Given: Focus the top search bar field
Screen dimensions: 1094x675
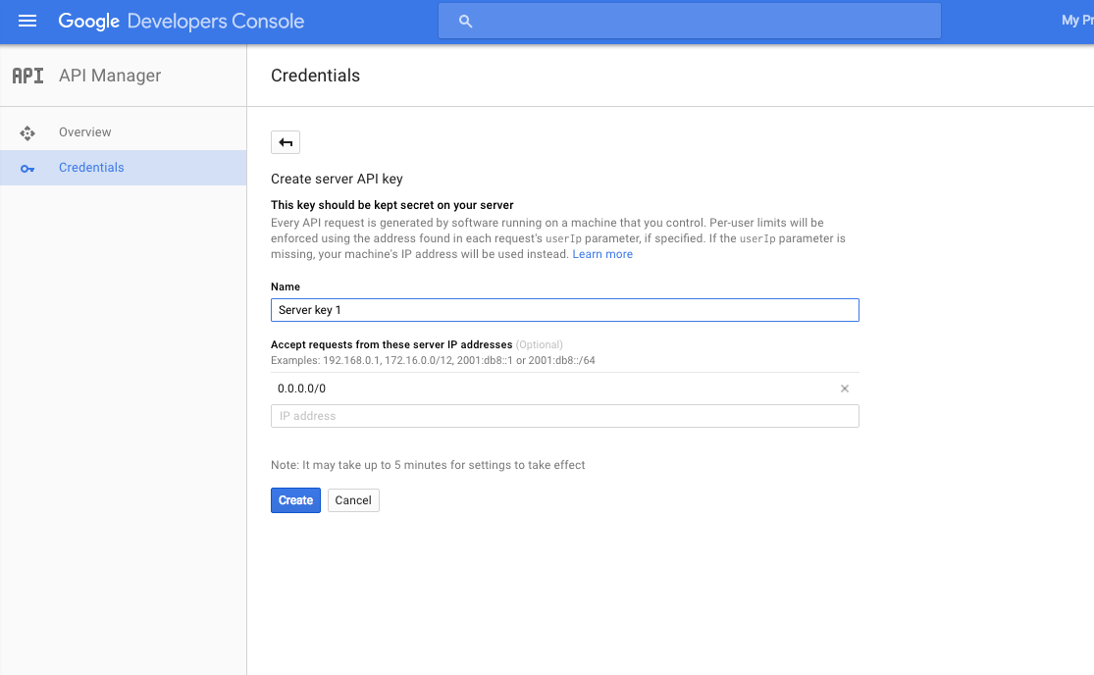Looking at the screenshot, I should click(x=702, y=21).
